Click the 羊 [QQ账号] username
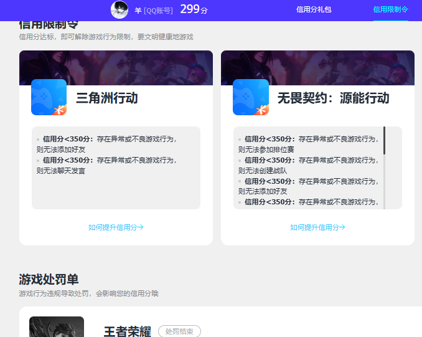 tap(154, 11)
